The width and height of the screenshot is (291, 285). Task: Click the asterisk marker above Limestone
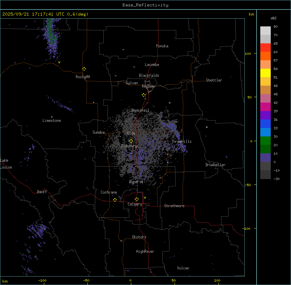click(x=52, y=117)
